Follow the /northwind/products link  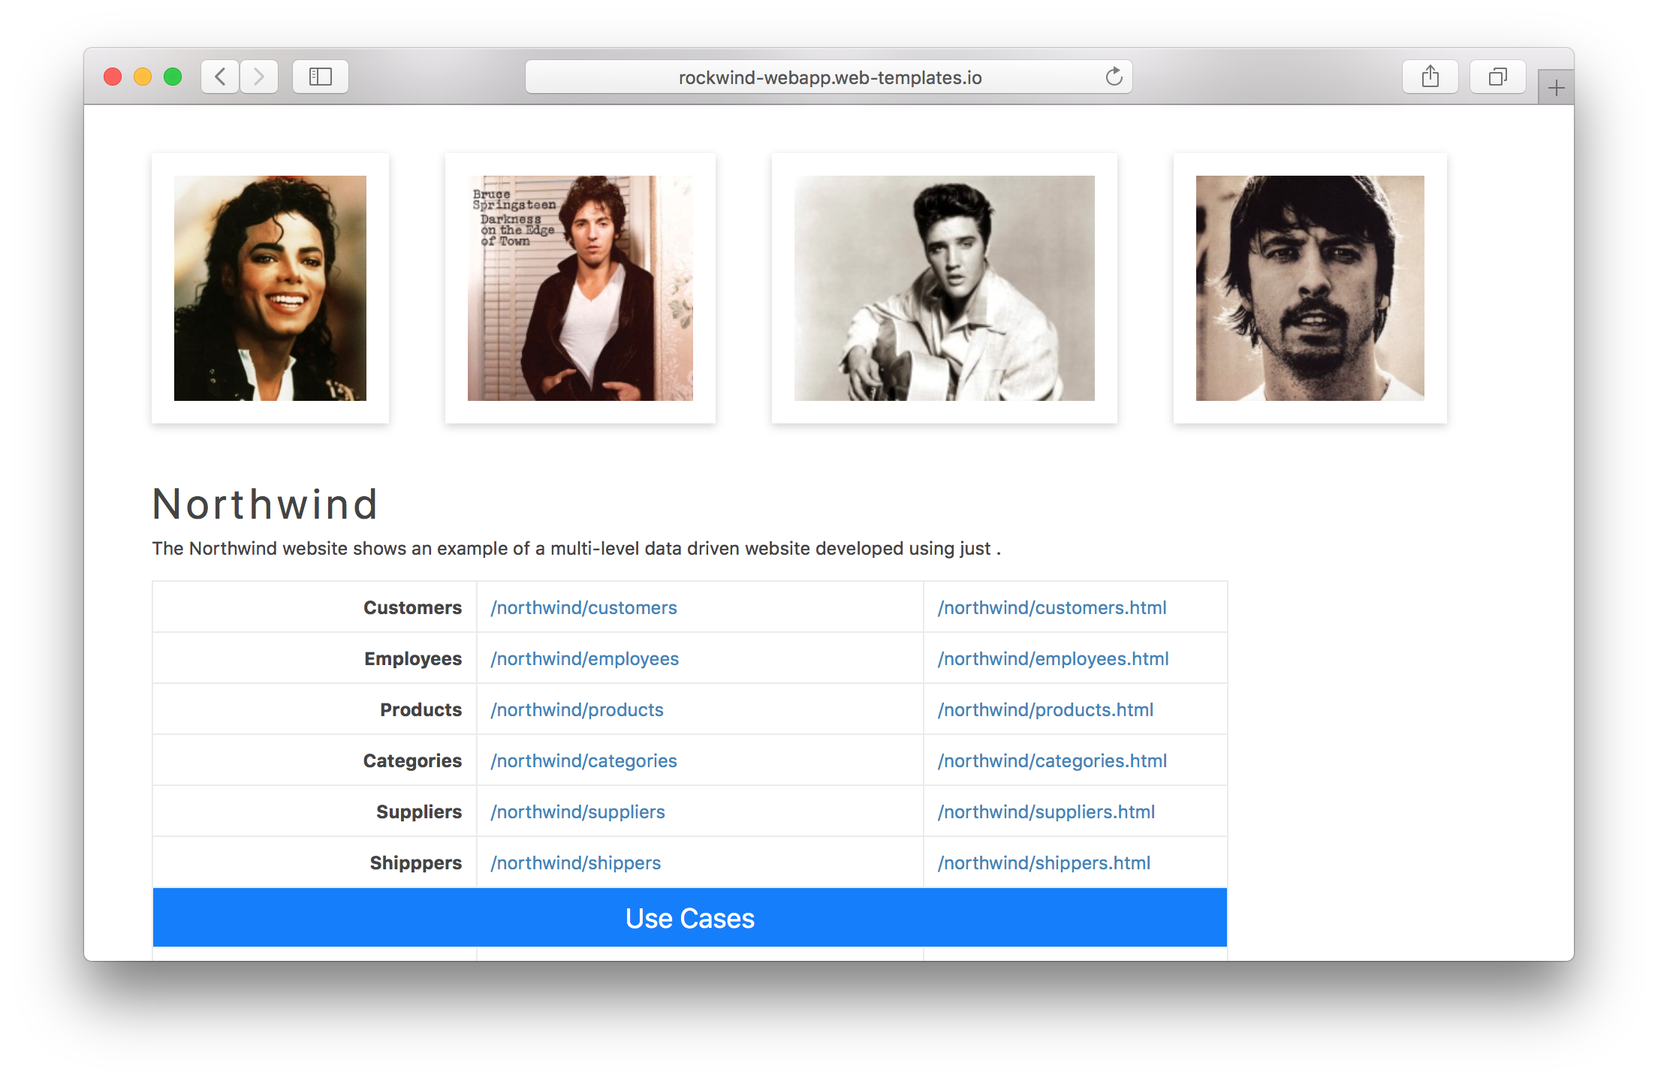(577, 709)
